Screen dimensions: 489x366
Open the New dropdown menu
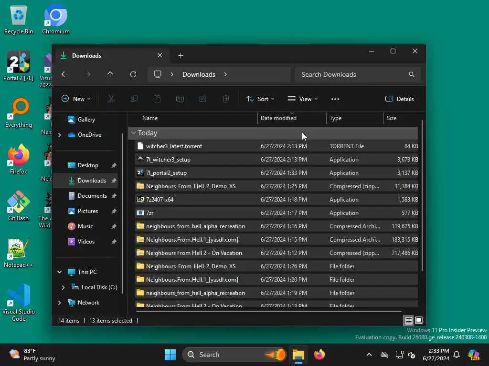[76, 99]
